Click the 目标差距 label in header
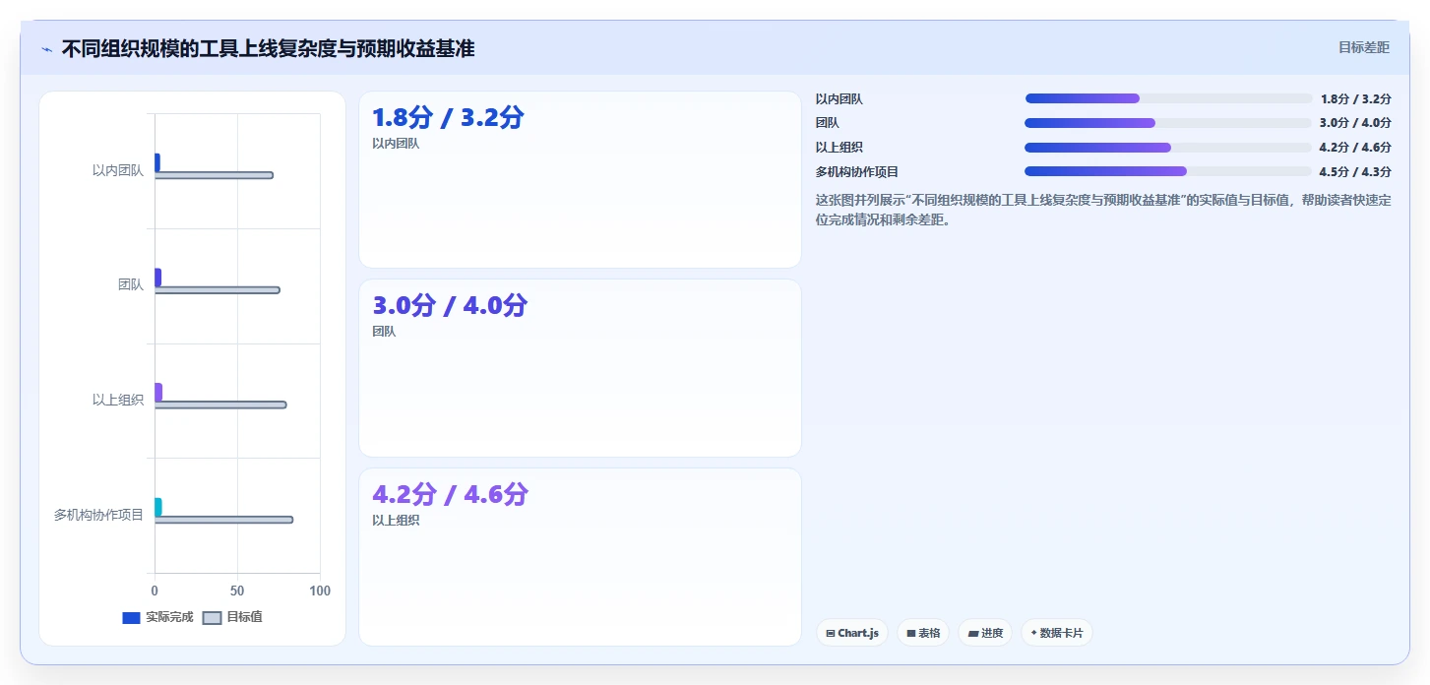Image resolution: width=1430 pixels, height=685 pixels. click(x=1364, y=47)
